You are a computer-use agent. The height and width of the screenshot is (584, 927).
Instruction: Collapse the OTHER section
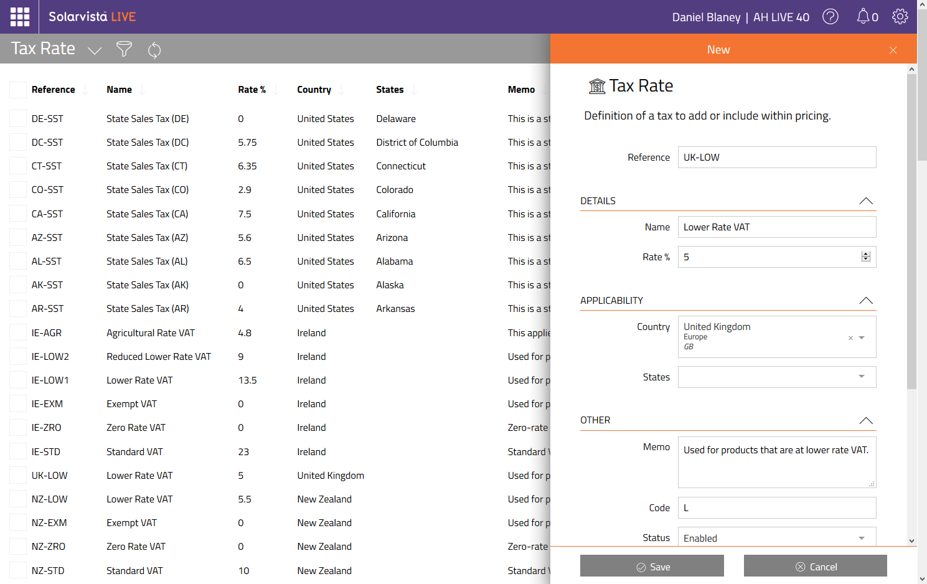(866, 420)
